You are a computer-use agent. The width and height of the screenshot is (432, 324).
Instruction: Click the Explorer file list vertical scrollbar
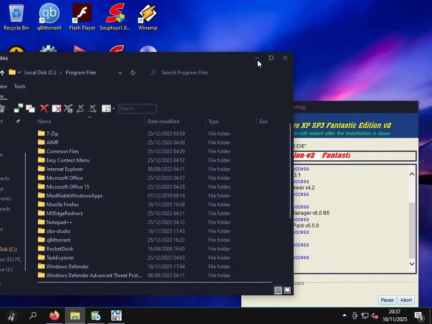290,171
